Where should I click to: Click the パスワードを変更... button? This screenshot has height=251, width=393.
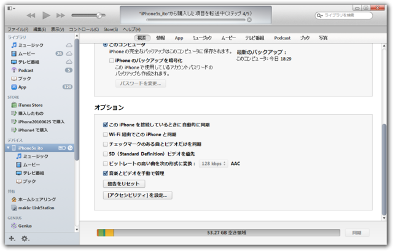[141, 83]
